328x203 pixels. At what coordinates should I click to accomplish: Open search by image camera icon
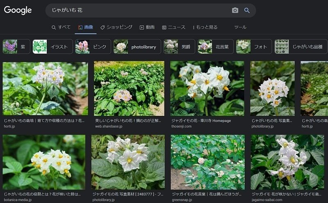pyautogui.click(x=235, y=10)
